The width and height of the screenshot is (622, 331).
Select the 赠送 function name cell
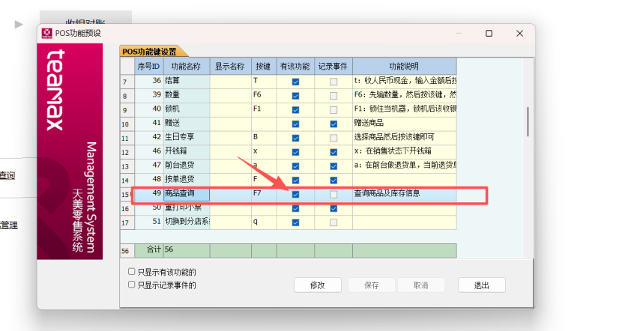click(x=187, y=124)
